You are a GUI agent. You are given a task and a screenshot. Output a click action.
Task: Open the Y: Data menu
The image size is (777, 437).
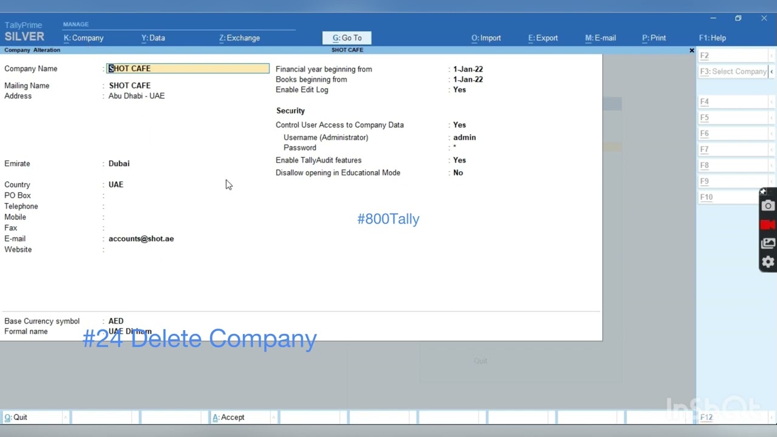coord(153,38)
